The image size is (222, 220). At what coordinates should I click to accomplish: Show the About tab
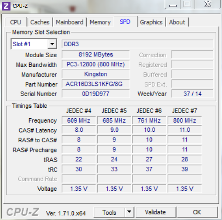(177, 22)
